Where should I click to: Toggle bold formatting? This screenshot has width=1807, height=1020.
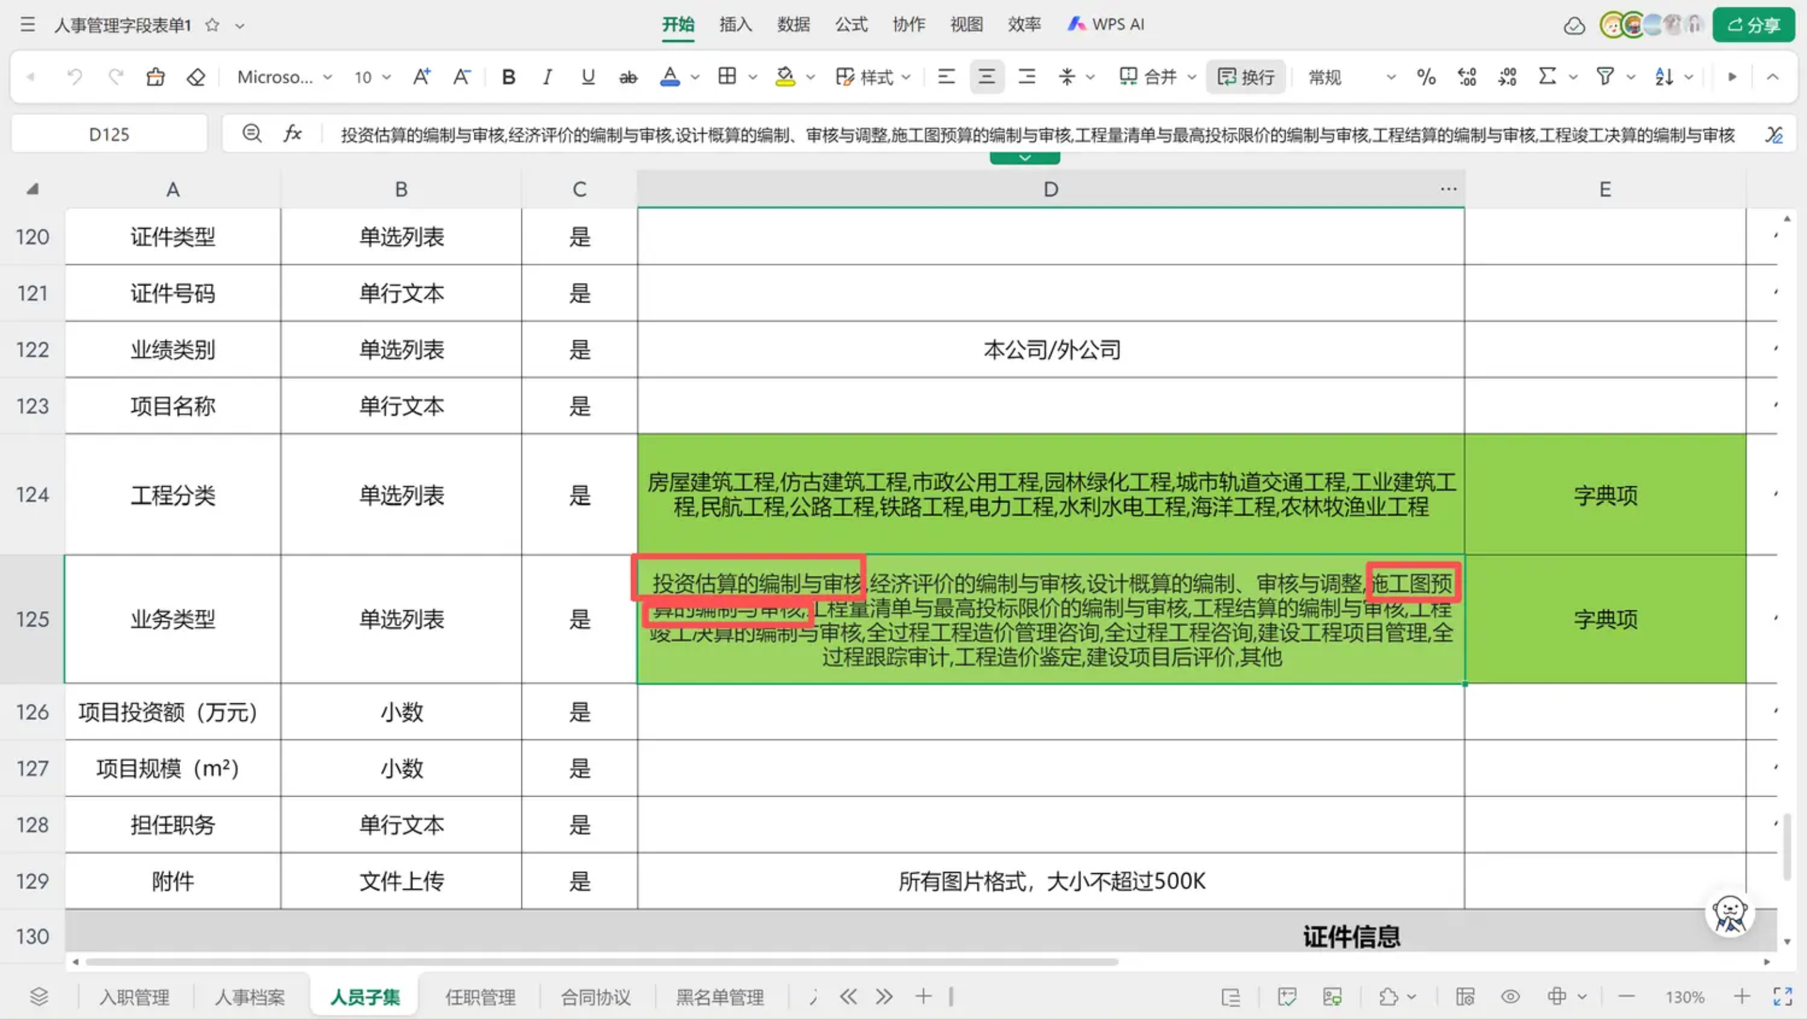[509, 77]
